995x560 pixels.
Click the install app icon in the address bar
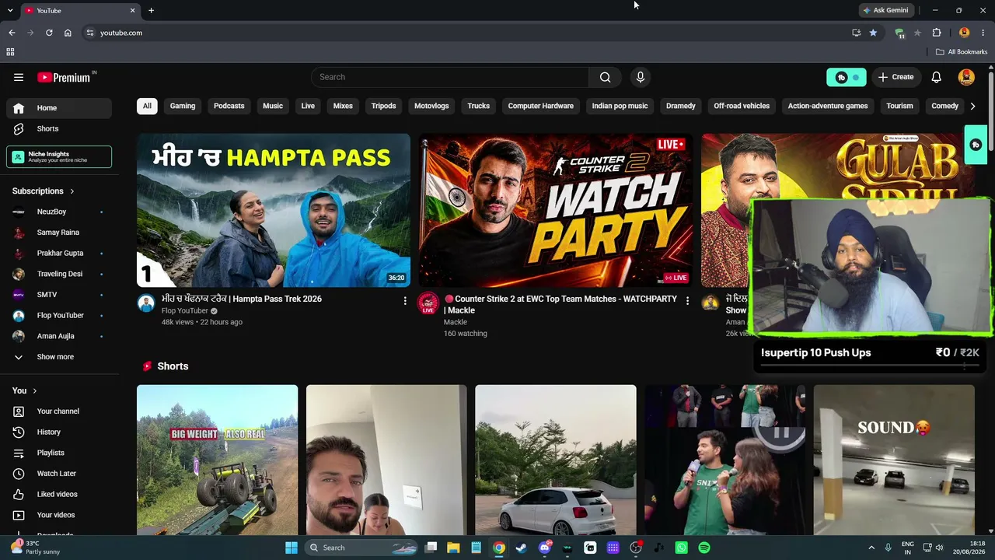[x=856, y=33]
